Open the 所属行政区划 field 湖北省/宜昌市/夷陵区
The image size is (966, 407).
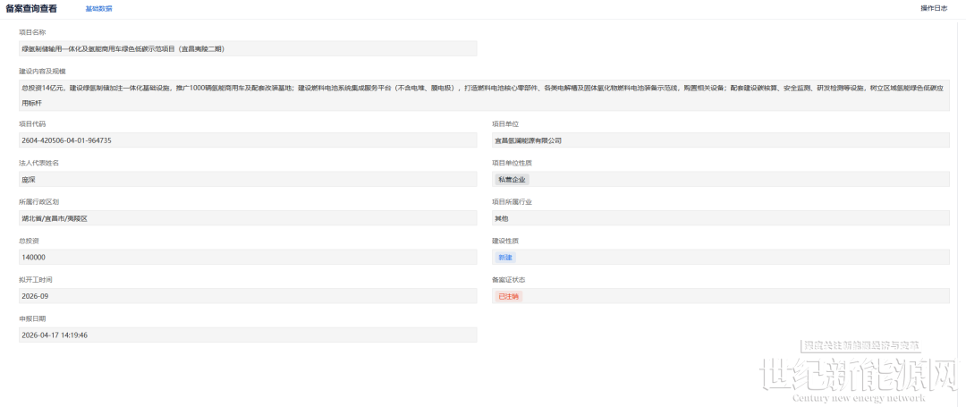pos(248,218)
